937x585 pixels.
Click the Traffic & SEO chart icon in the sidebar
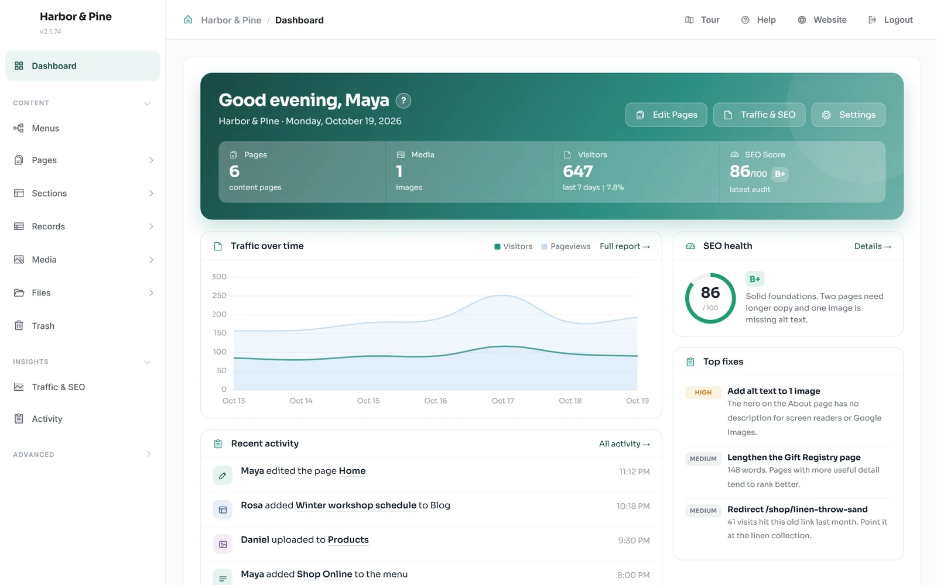pyautogui.click(x=19, y=387)
